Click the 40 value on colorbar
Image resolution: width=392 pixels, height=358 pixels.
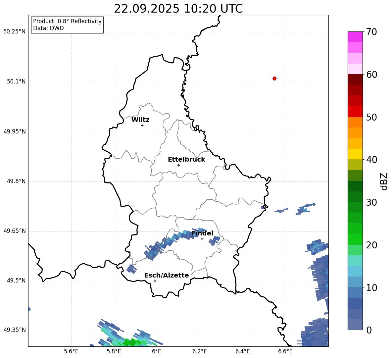click(371, 160)
